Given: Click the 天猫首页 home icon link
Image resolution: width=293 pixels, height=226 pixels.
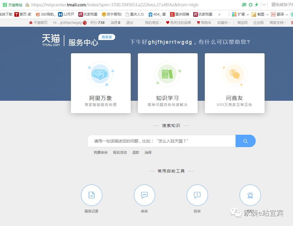Looking at the screenshot, I should [38, 23].
